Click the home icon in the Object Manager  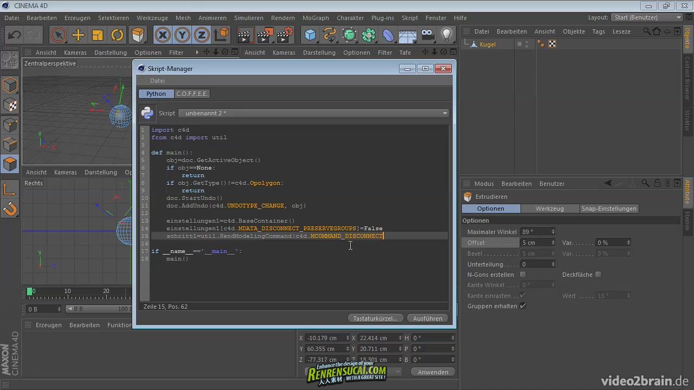tap(656, 31)
